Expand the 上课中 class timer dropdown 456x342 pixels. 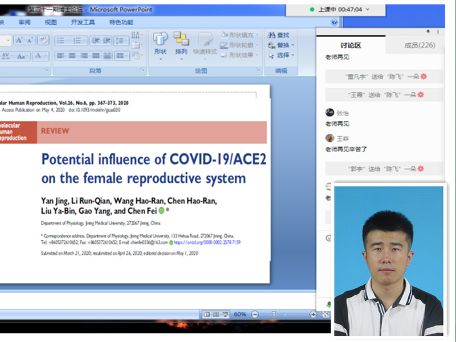(367, 10)
